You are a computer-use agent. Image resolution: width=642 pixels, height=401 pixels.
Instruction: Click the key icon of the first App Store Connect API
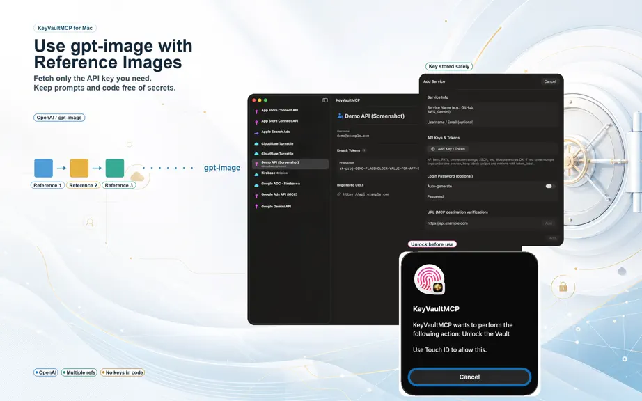coord(256,111)
